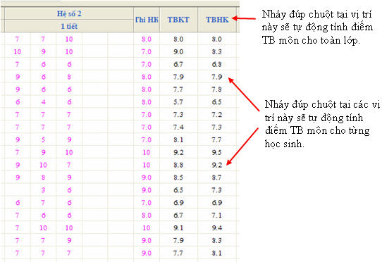Select TBHK cell showing 7.1
382x262 pixels.
click(216, 216)
